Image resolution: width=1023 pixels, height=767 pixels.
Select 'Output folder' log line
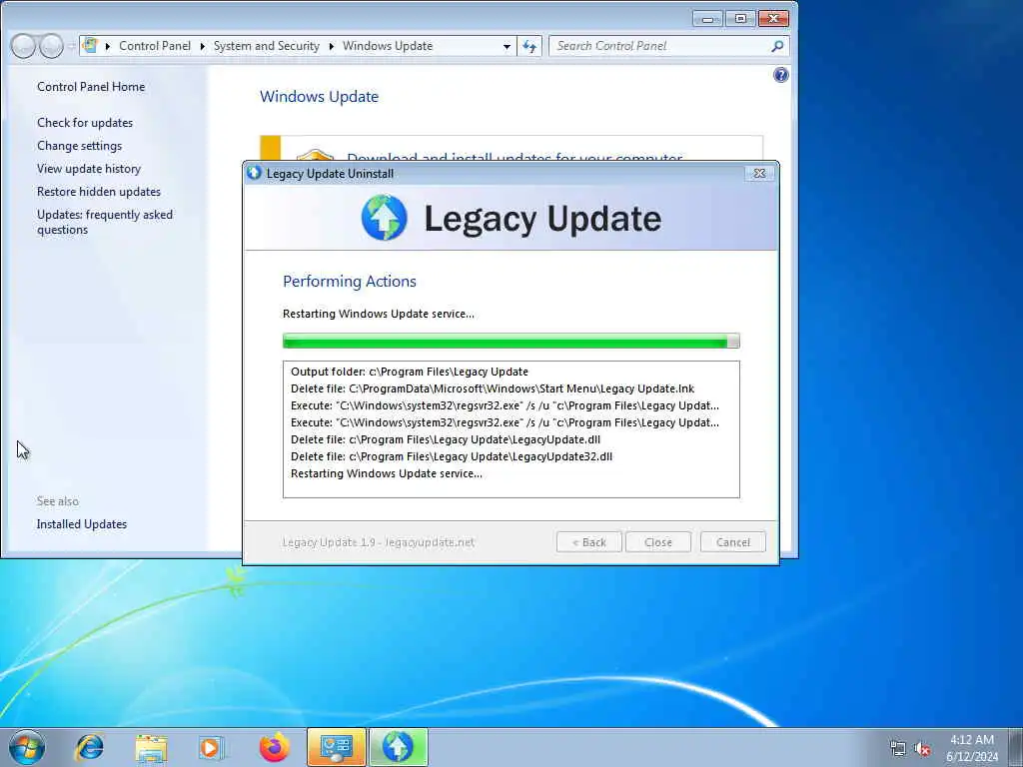coord(409,372)
